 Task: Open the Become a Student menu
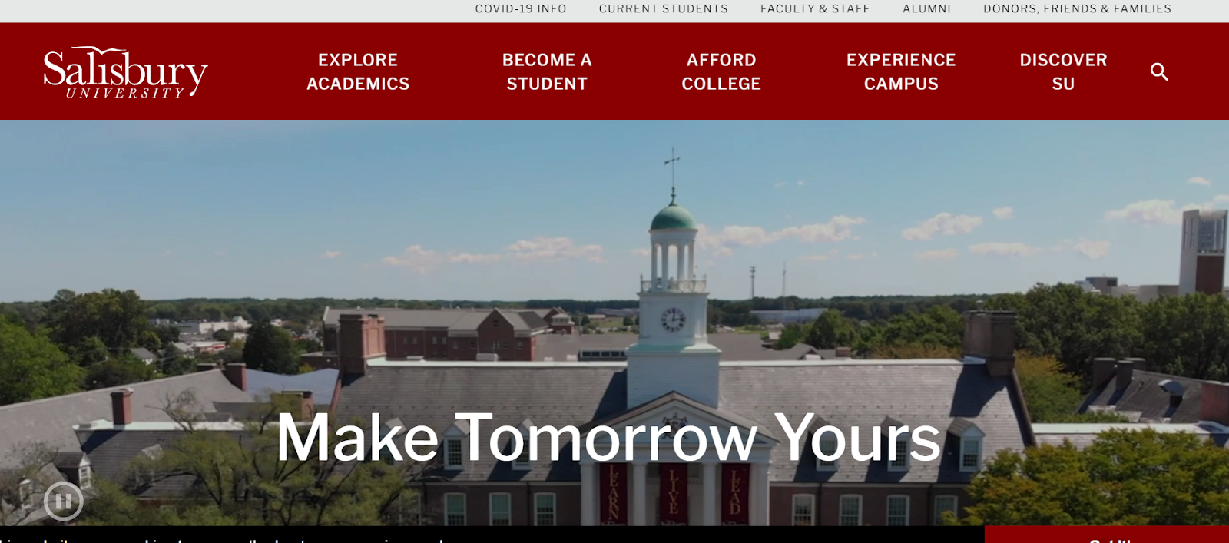point(547,71)
